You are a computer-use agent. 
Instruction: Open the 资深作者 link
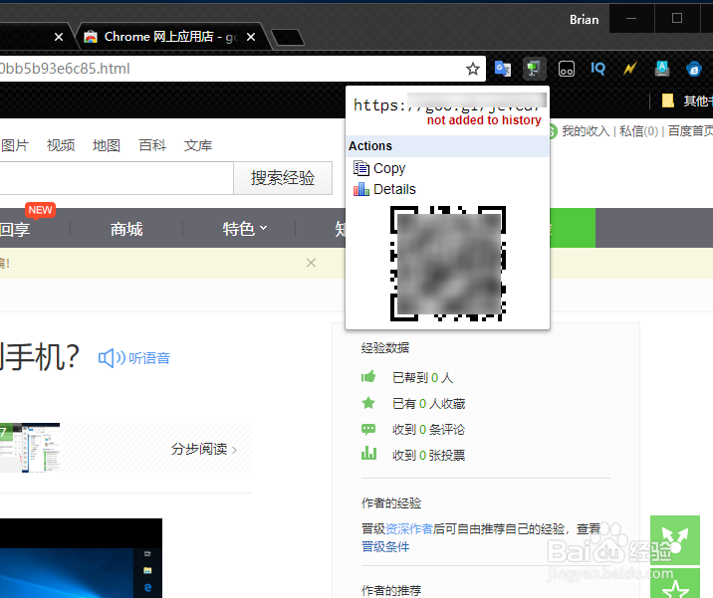(409, 529)
